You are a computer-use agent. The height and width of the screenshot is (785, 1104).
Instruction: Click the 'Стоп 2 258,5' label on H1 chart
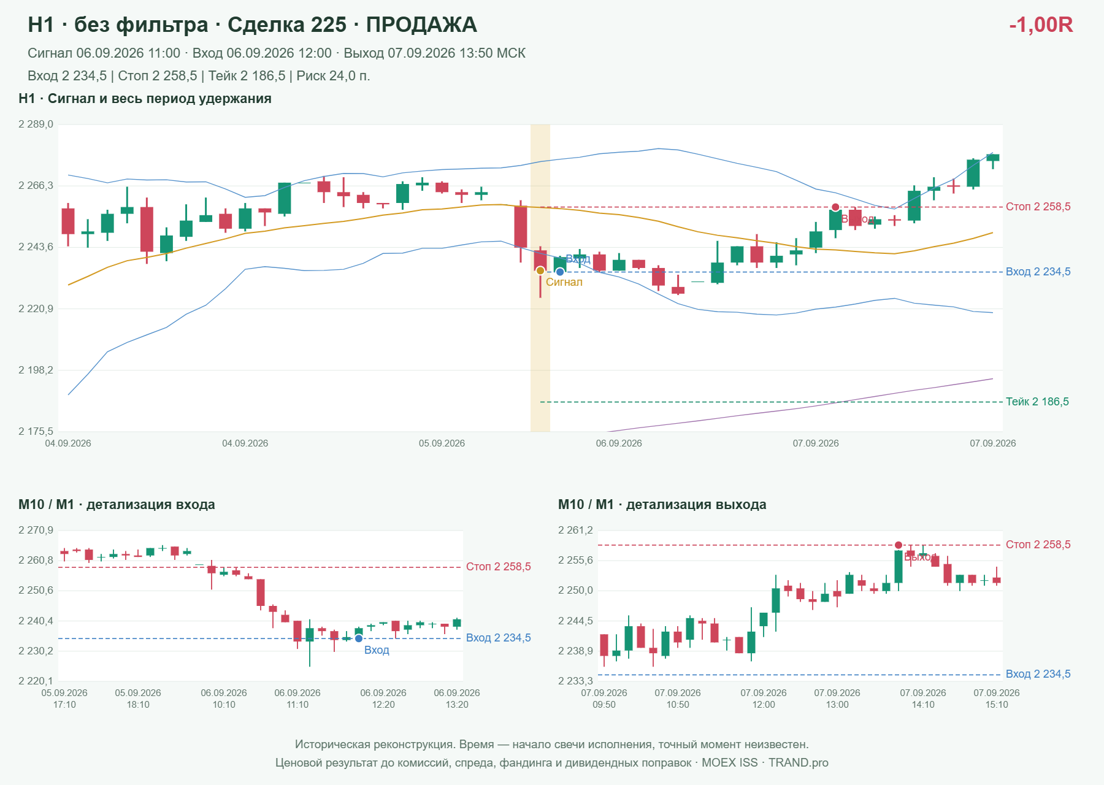click(1038, 207)
